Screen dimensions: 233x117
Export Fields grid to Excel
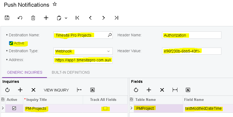(188, 90)
